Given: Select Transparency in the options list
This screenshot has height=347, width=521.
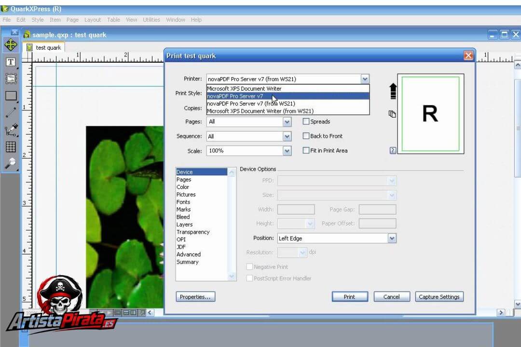Looking at the screenshot, I should pyautogui.click(x=201, y=232).
